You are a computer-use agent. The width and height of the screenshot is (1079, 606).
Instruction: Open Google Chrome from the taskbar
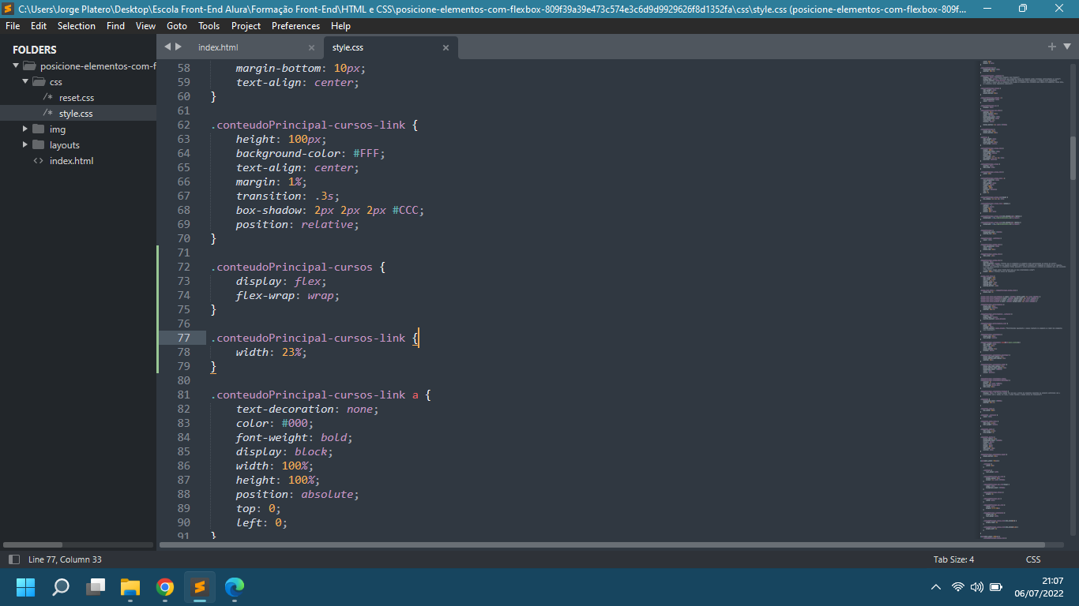(165, 587)
